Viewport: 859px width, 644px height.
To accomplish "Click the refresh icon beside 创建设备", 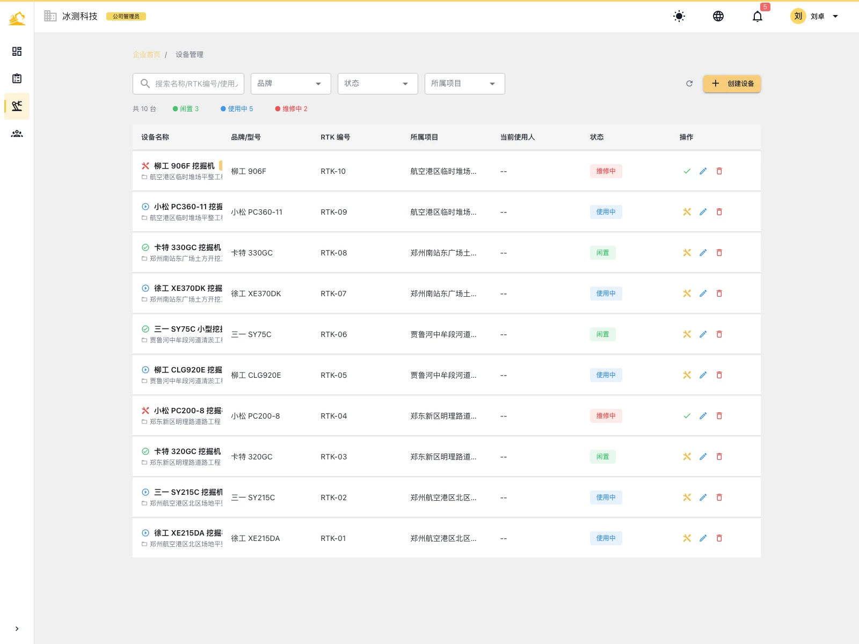I will (x=689, y=84).
